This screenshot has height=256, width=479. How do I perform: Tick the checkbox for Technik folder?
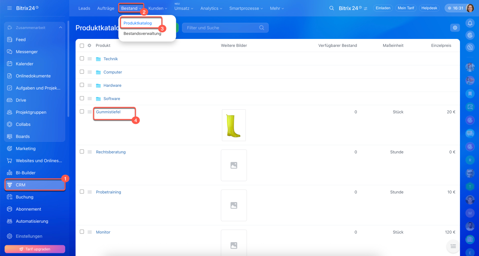point(82,58)
